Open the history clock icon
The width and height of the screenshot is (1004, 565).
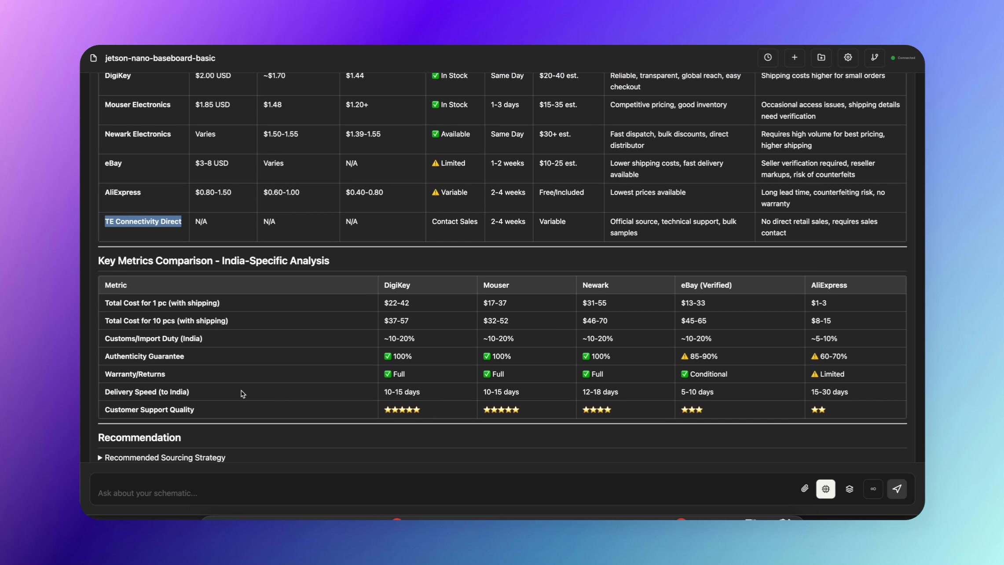coord(768,58)
